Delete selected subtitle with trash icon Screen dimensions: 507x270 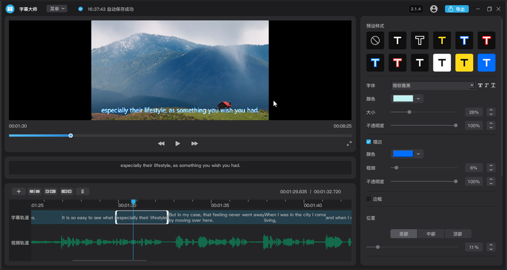click(x=83, y=191)
